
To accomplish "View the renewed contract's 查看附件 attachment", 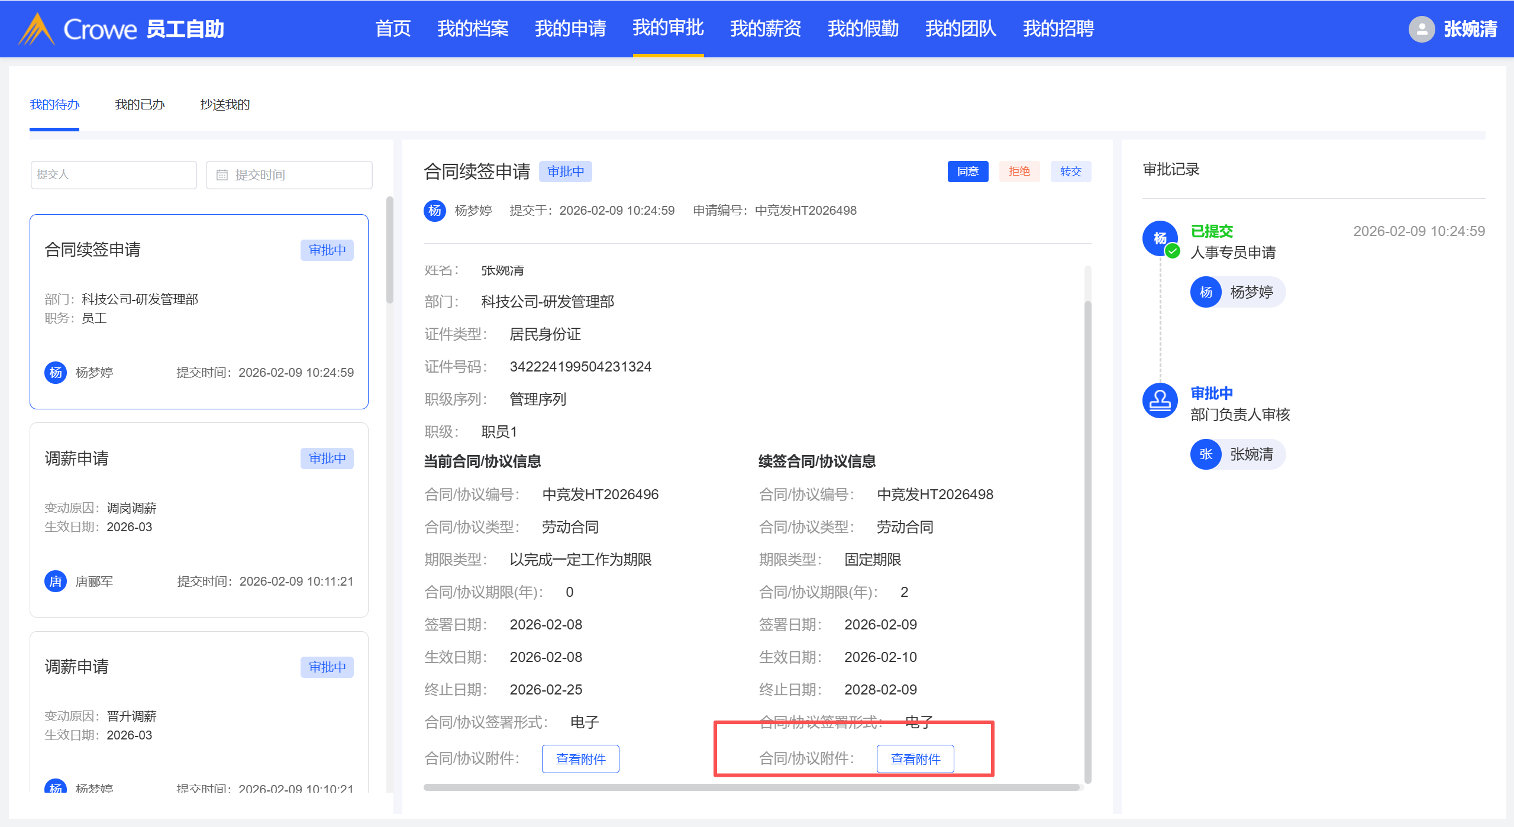I will point(915,759).
